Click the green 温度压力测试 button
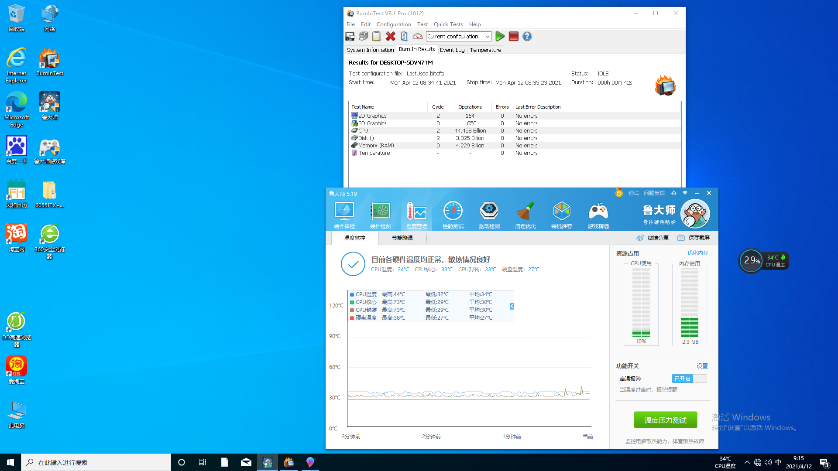This screenshot has width=838, height=471. [666, 420]
